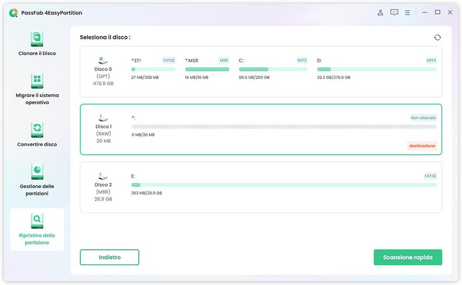Open Migrare il sistema operativo icon
462x285 pixels.
[x=37, y=82]
